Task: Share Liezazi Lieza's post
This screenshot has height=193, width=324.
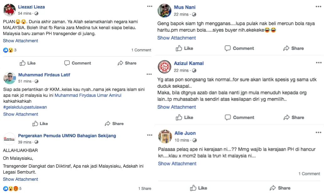Action: click(127, 63)
